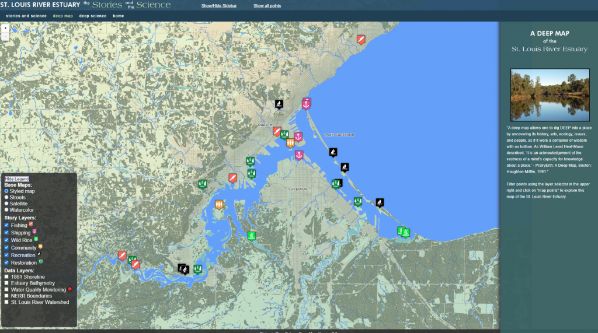Screen dimensions: 598x333
Task: Open fishing marker next to the Duluth label
Action: (277, 132)
